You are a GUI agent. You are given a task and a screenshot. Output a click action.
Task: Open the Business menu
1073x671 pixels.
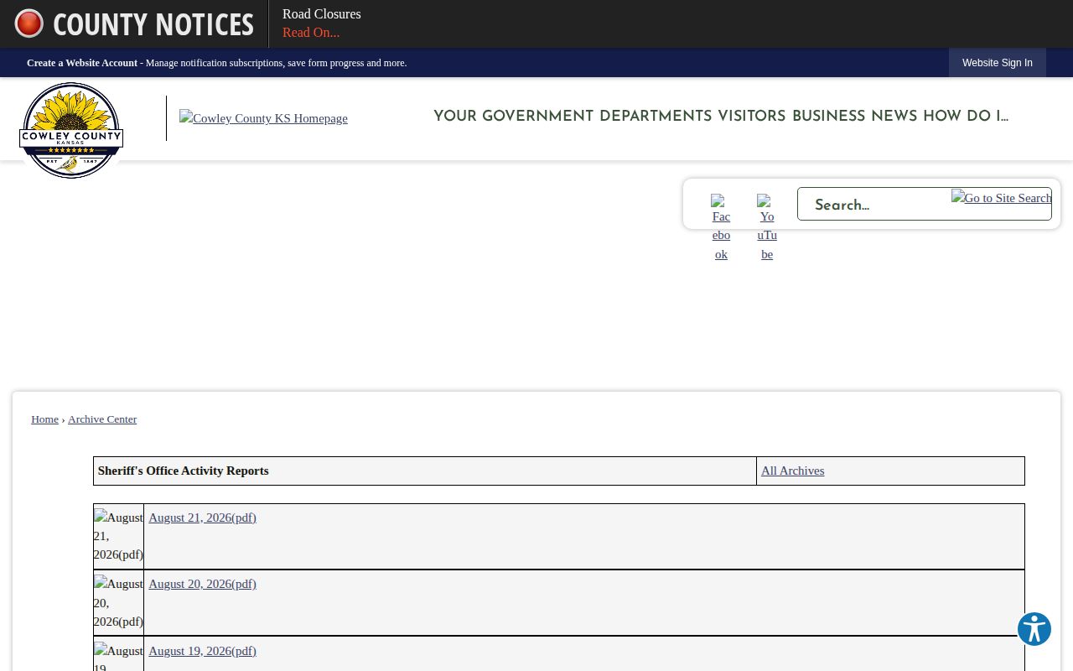[x=828, y=117]
